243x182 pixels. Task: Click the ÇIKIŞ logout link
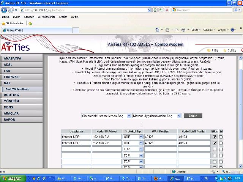tap(213, 50)
